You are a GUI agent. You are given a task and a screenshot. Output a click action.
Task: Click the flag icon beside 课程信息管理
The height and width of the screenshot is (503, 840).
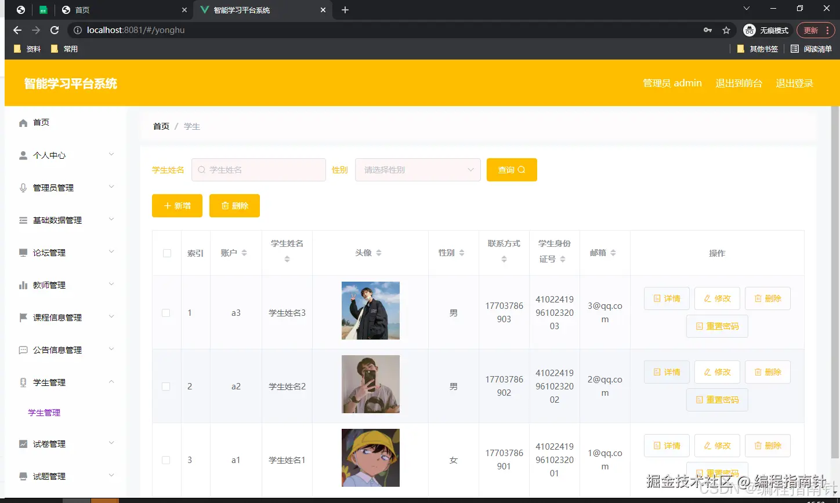click(23, 318)
